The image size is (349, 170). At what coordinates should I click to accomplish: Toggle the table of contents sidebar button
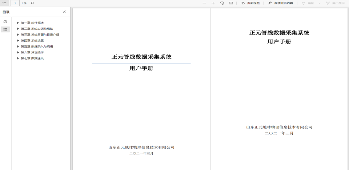click(x=4, y=3)
